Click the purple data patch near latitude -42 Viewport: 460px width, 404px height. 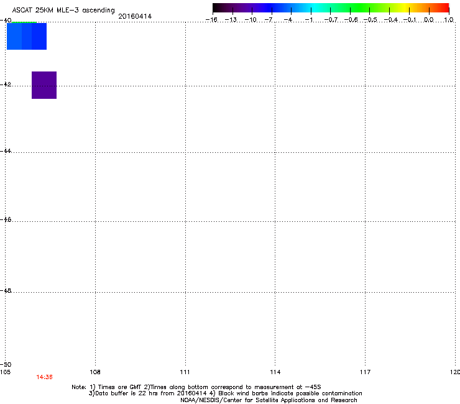44,85
